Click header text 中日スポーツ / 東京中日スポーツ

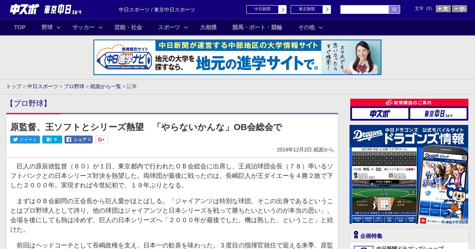(x=157, y=9)
